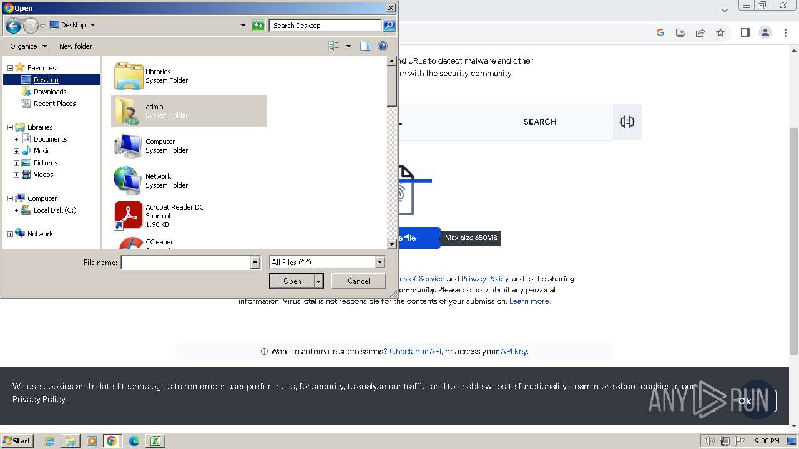Open Internet Explorer from taskbar

click(x=50, y=441)
